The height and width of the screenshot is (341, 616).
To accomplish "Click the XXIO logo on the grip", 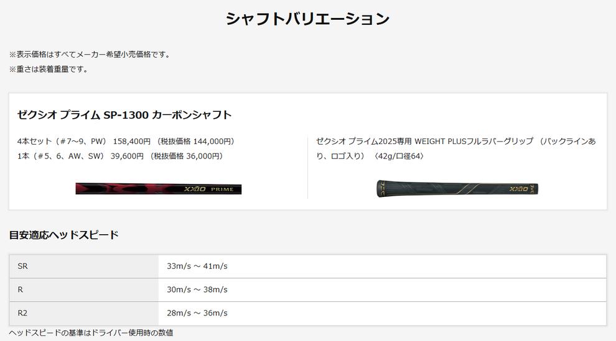I will click(x=518, y=189).
